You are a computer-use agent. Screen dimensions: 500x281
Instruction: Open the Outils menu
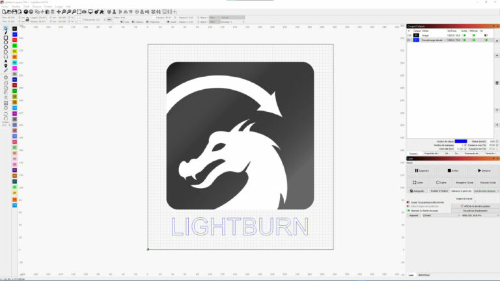coord(27,7)
